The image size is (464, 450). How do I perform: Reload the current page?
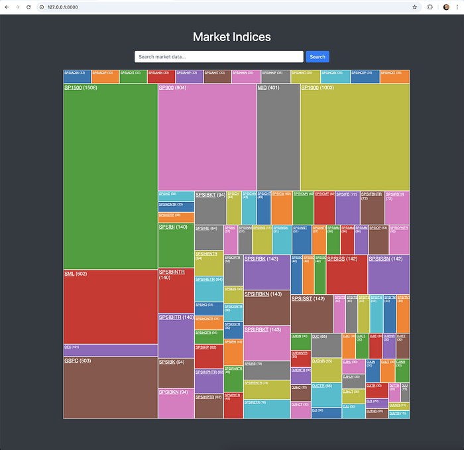29,7
